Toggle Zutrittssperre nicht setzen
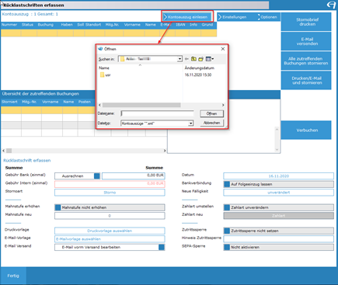338x285 pixels. pyautogui.click(x=227, y=231)
